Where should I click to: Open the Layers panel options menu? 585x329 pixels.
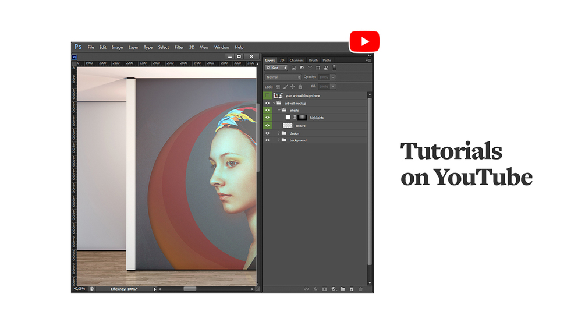[368, 60]
